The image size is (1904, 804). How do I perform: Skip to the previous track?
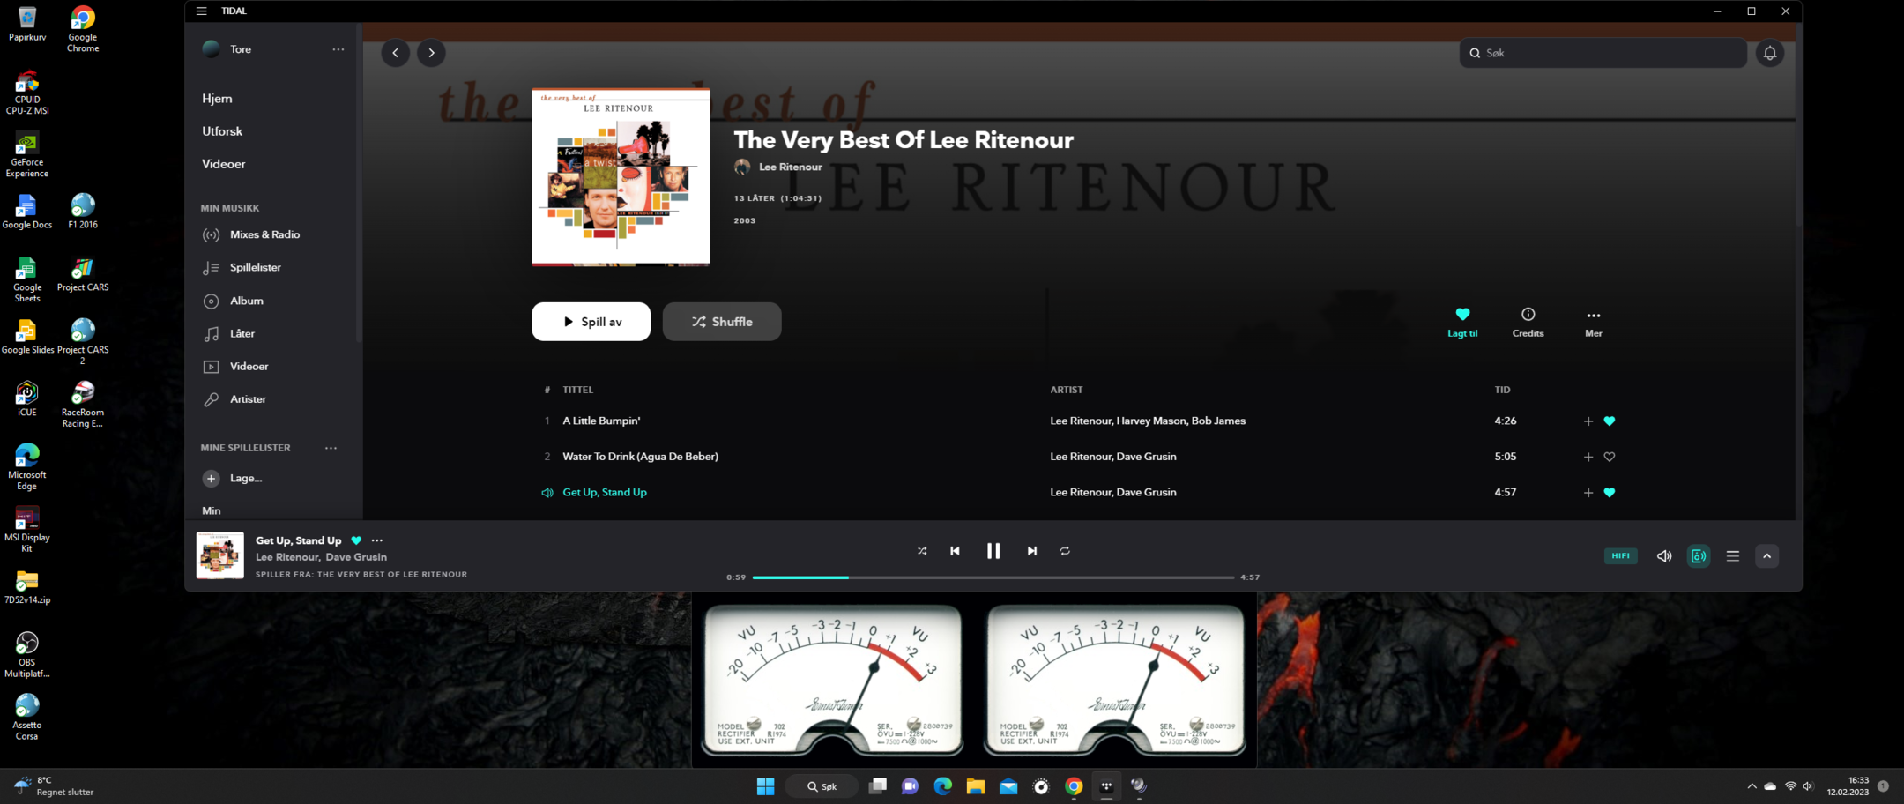pos(955,551)
